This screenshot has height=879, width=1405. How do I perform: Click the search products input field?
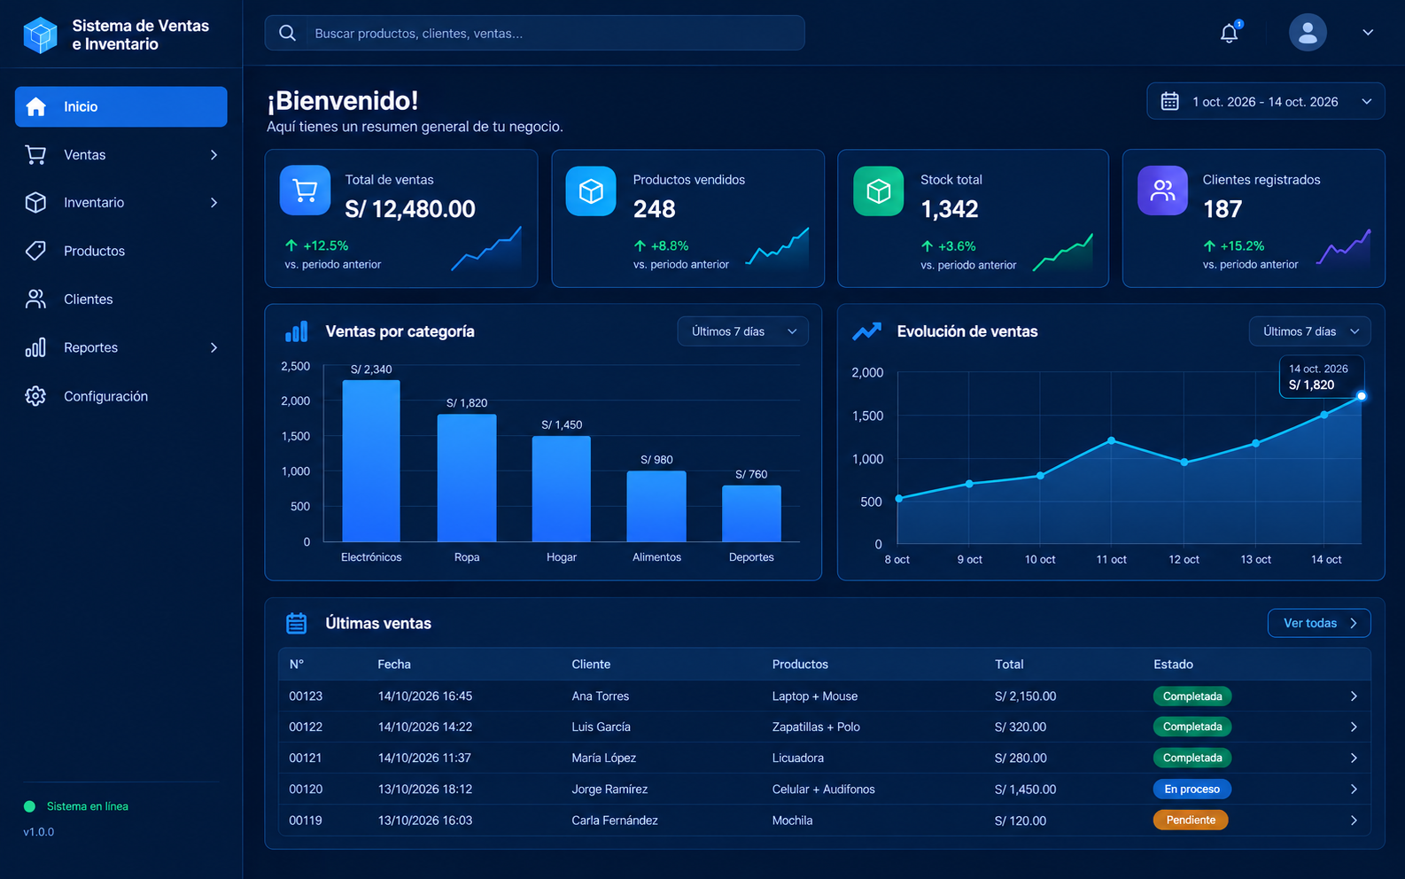click(535, 33)
